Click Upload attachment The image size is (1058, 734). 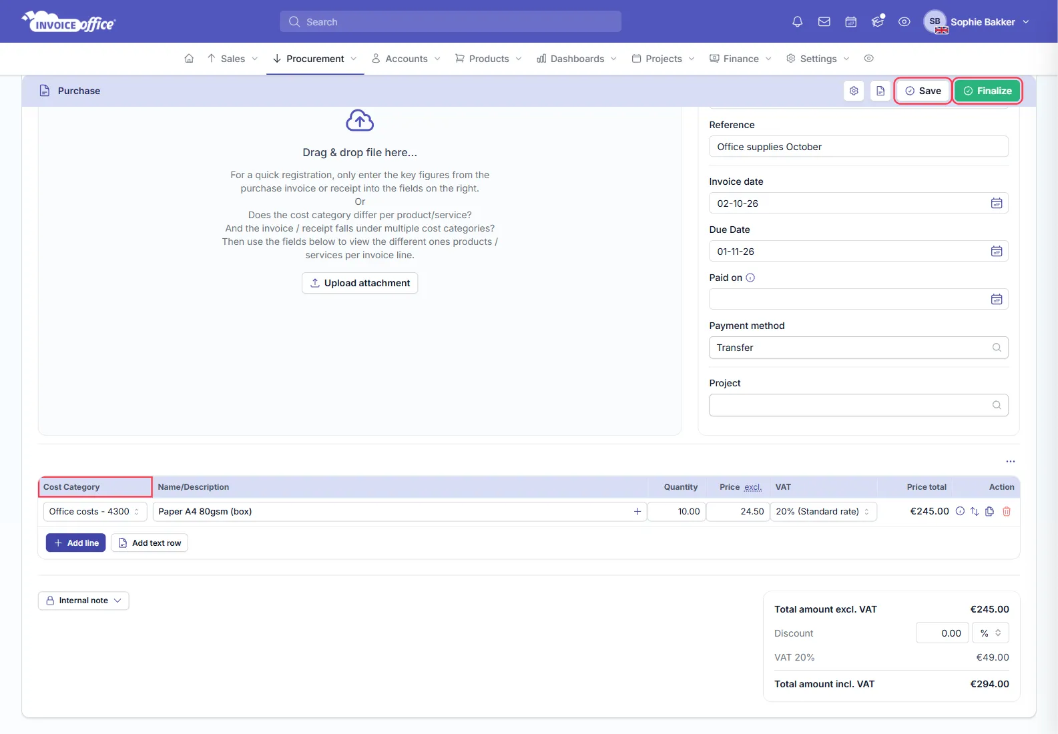360,283
